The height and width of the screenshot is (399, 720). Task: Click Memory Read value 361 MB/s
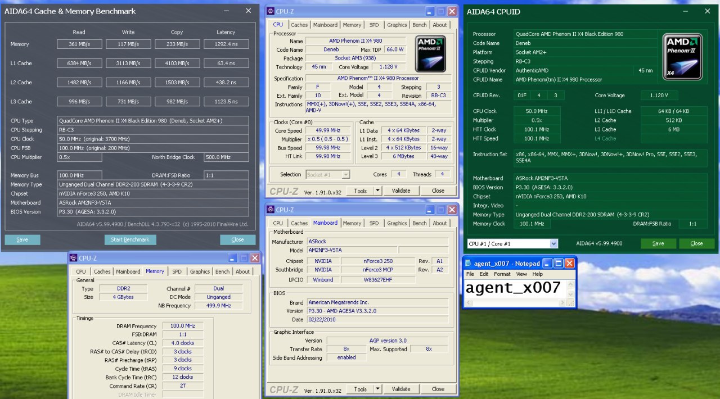pos(79,44)
